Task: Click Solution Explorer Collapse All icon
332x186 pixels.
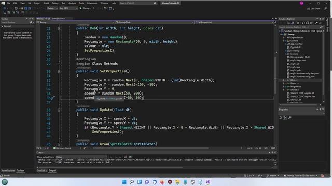Action: coord(307,23)
